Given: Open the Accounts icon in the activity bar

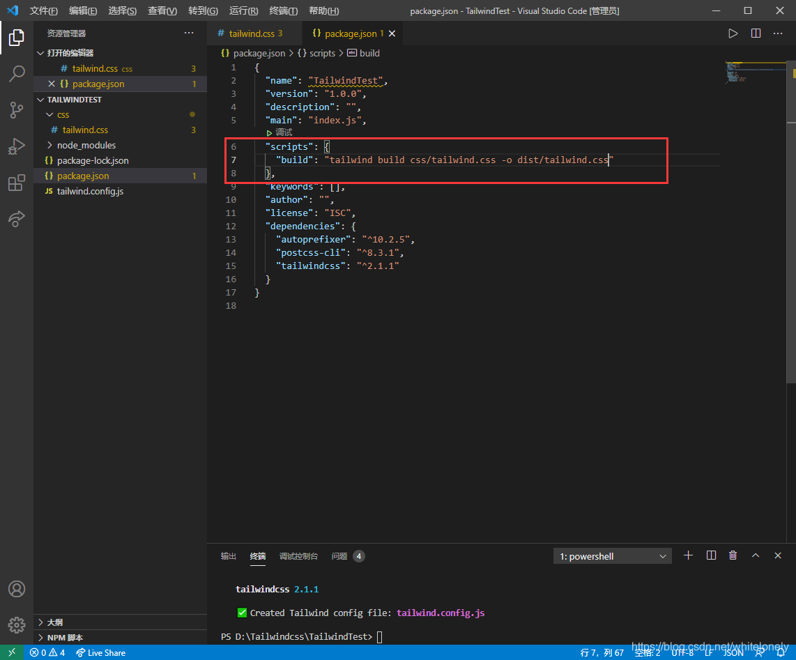Looking at the screenshot, I should pos(17,589).
